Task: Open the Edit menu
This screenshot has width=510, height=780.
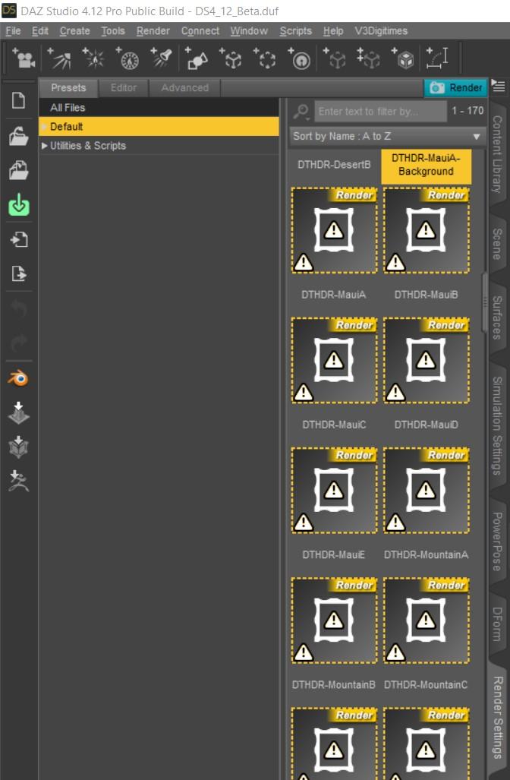Action: 39,31
